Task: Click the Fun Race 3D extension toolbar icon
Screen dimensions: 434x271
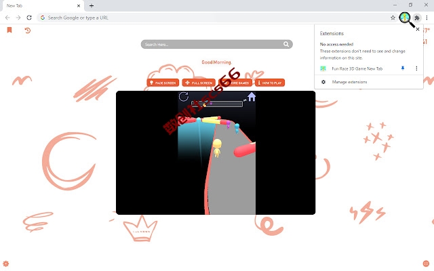Action: tap(405, 18)
